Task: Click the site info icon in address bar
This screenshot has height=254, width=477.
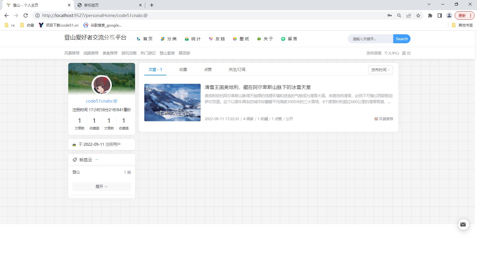Action: (38, 16)
